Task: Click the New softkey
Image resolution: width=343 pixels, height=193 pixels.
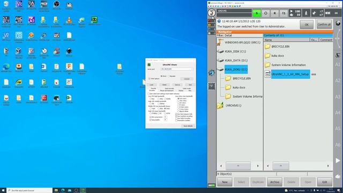Action: coord(225,182)
